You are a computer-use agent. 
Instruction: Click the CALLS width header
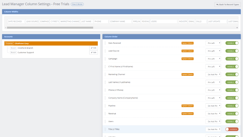coord(201,22)
